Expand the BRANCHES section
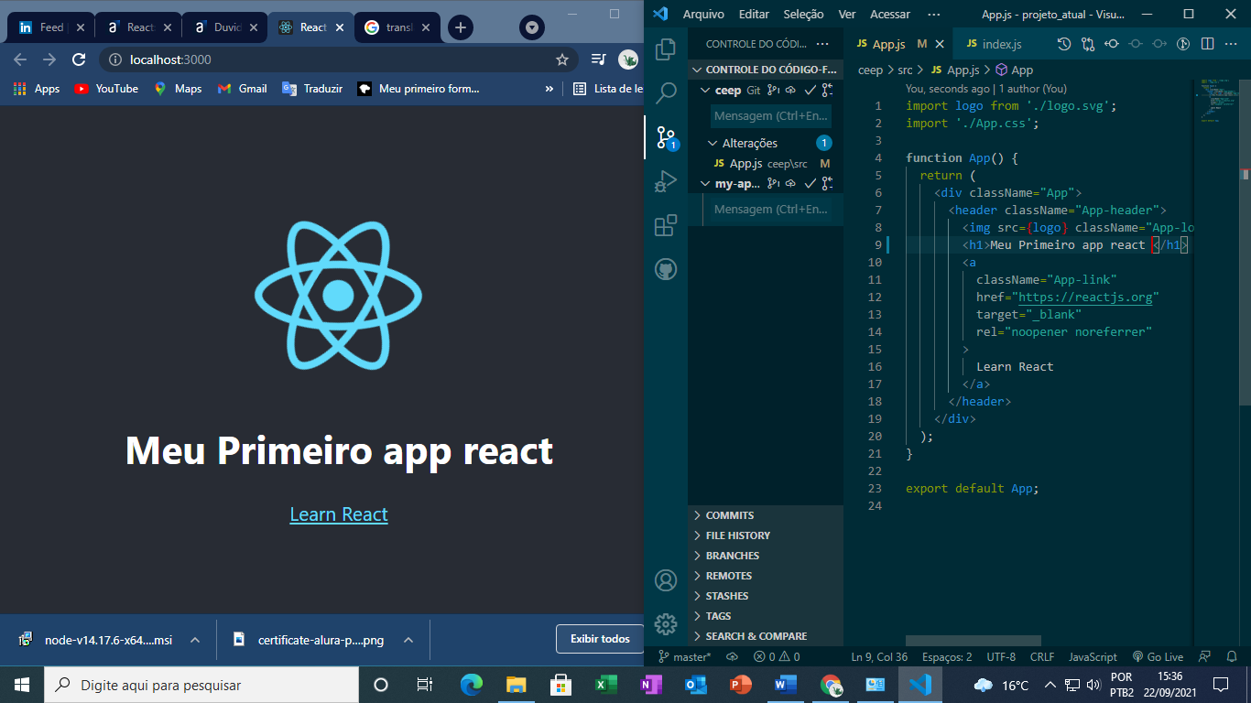The image size is (1251, 703). 766,556
